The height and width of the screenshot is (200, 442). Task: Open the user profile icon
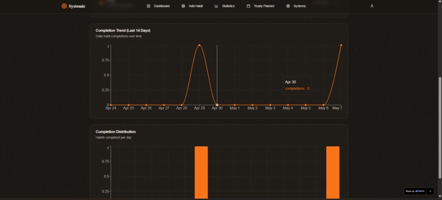372,6
